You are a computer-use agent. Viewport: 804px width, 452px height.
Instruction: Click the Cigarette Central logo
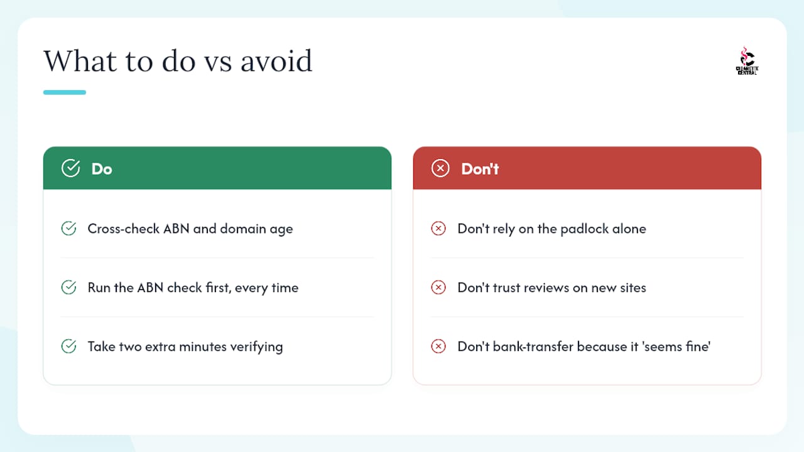(x=747, y=61)
